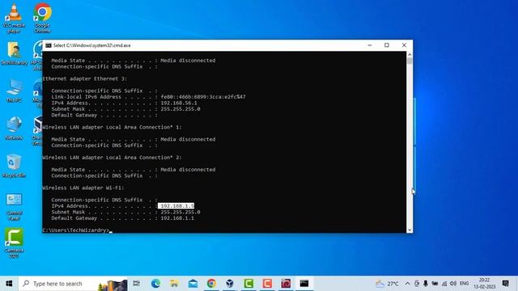The width and height of the screenshot is (518, 291).
Task: Open VirtualBox from the taskbar
Action: [230, 284]
